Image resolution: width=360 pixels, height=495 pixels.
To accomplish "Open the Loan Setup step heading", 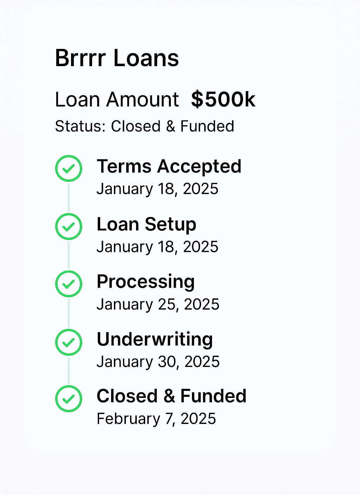I will tap(146, 224).
